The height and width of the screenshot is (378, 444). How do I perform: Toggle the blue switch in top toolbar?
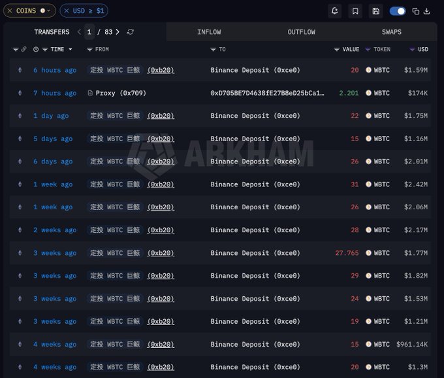(398, 11)
